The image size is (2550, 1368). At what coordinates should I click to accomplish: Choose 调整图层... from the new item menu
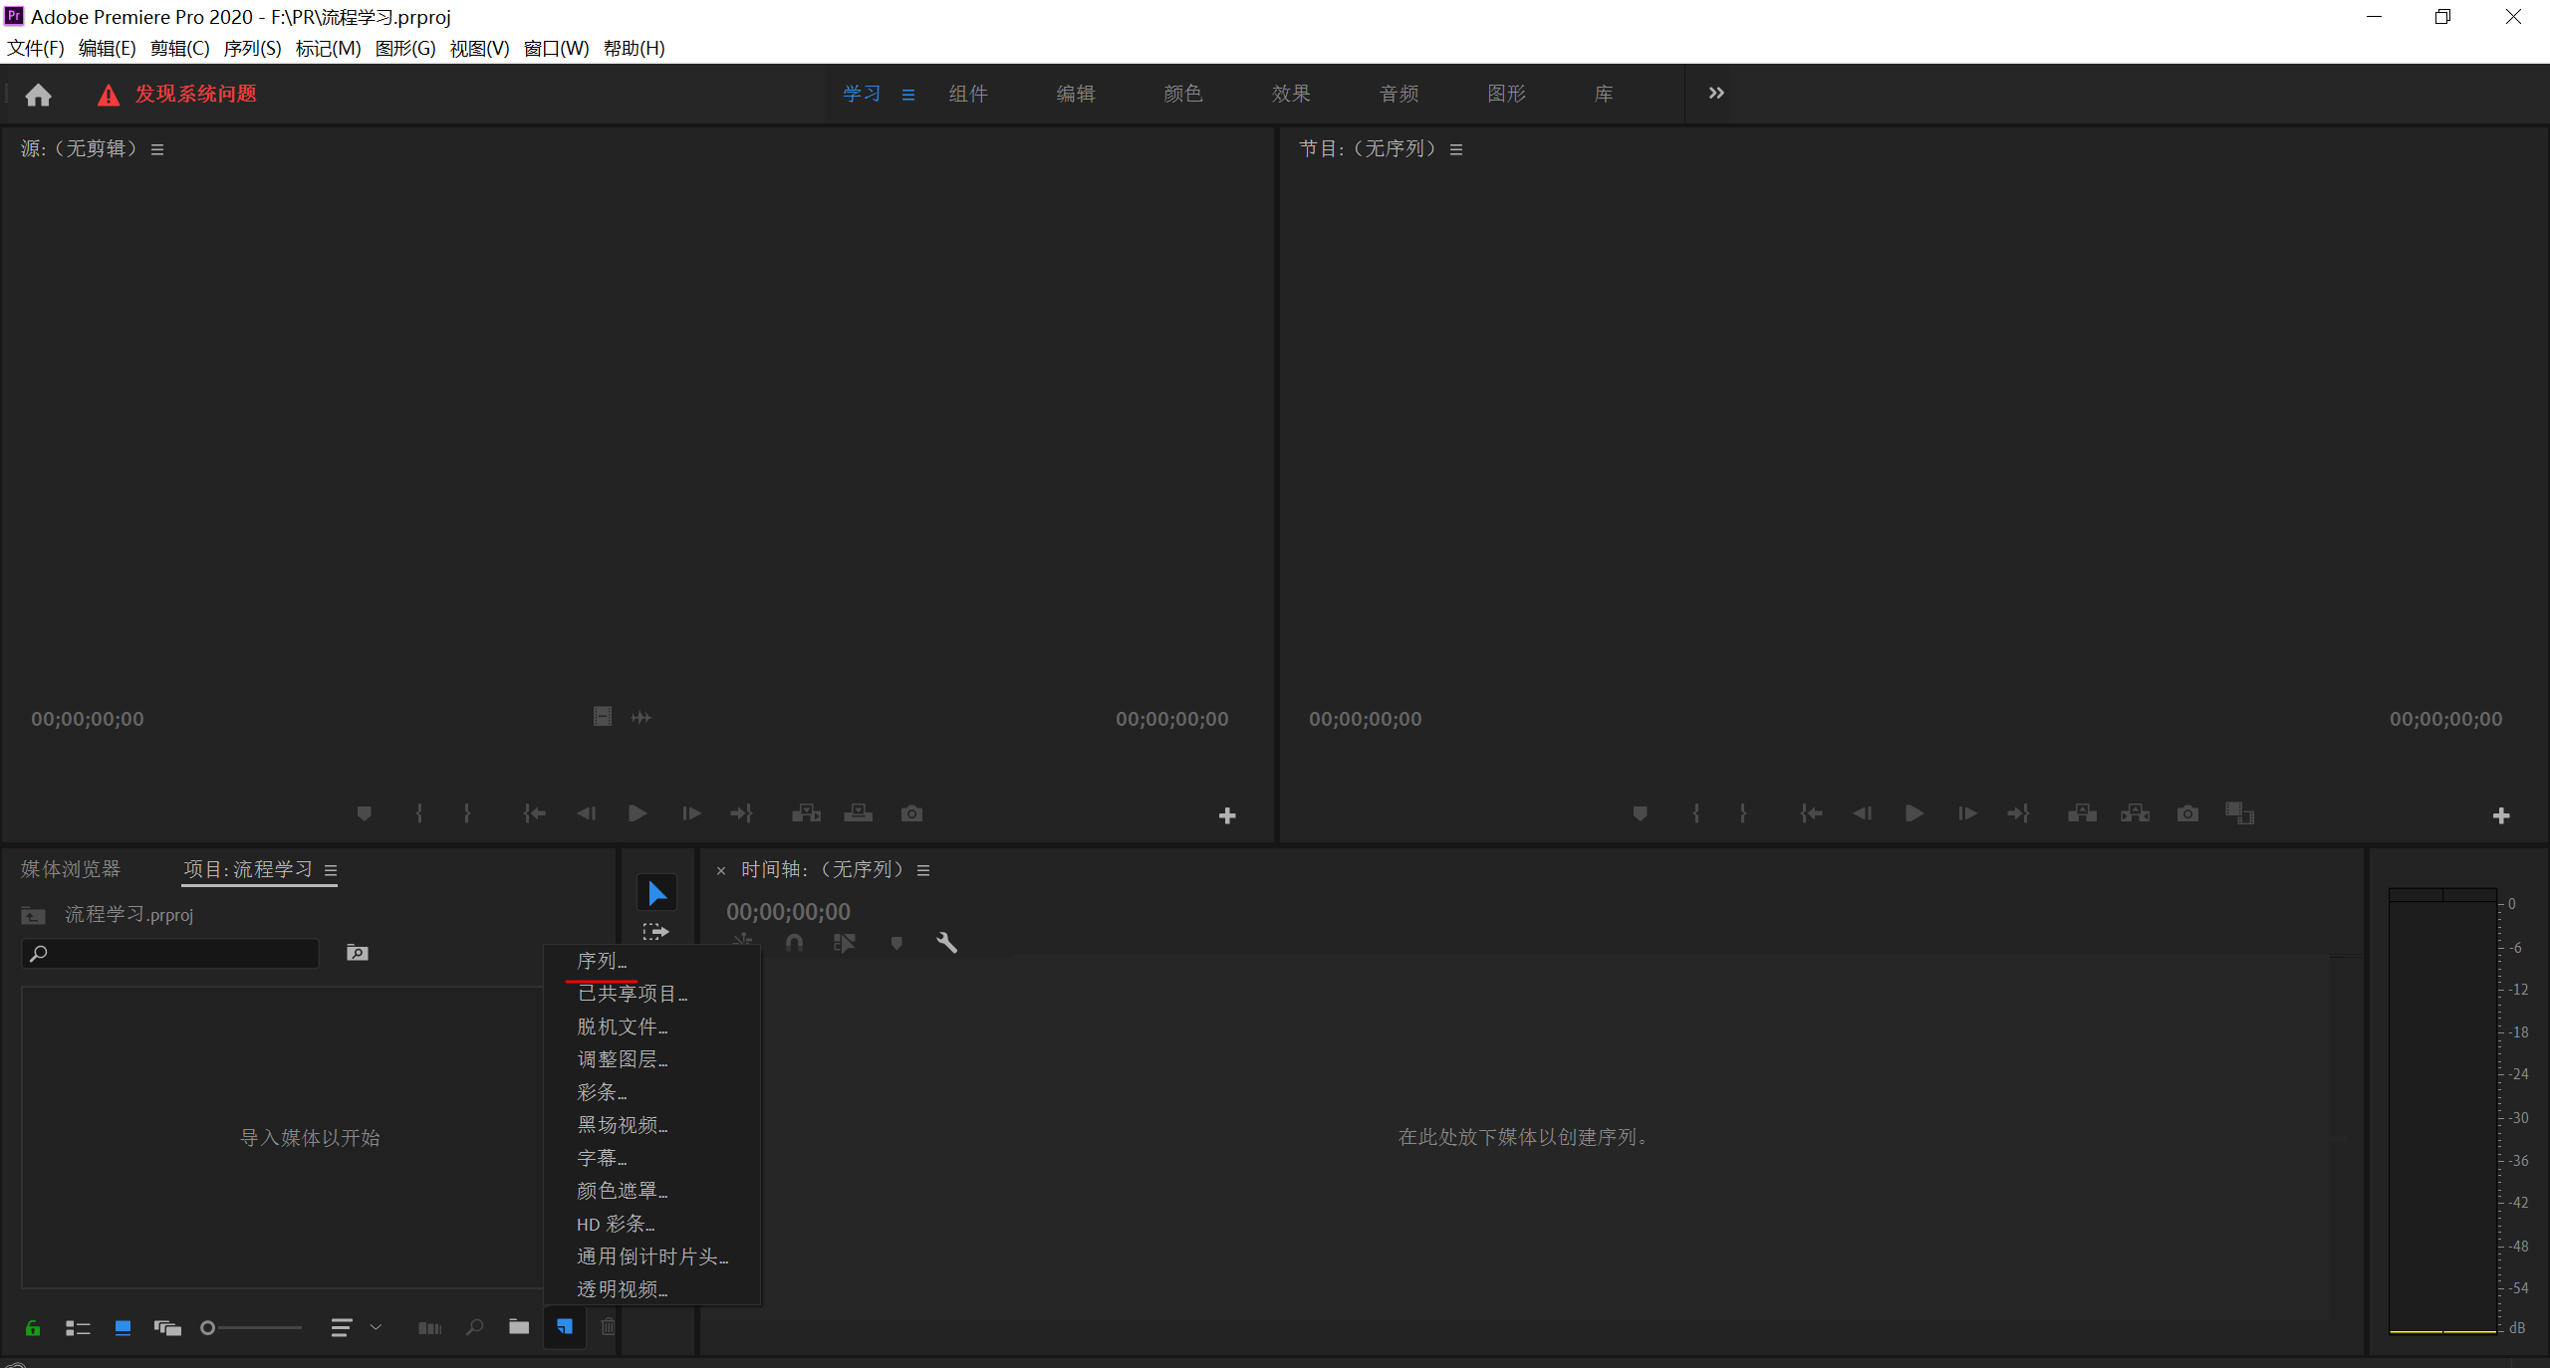click(651, 1059)
